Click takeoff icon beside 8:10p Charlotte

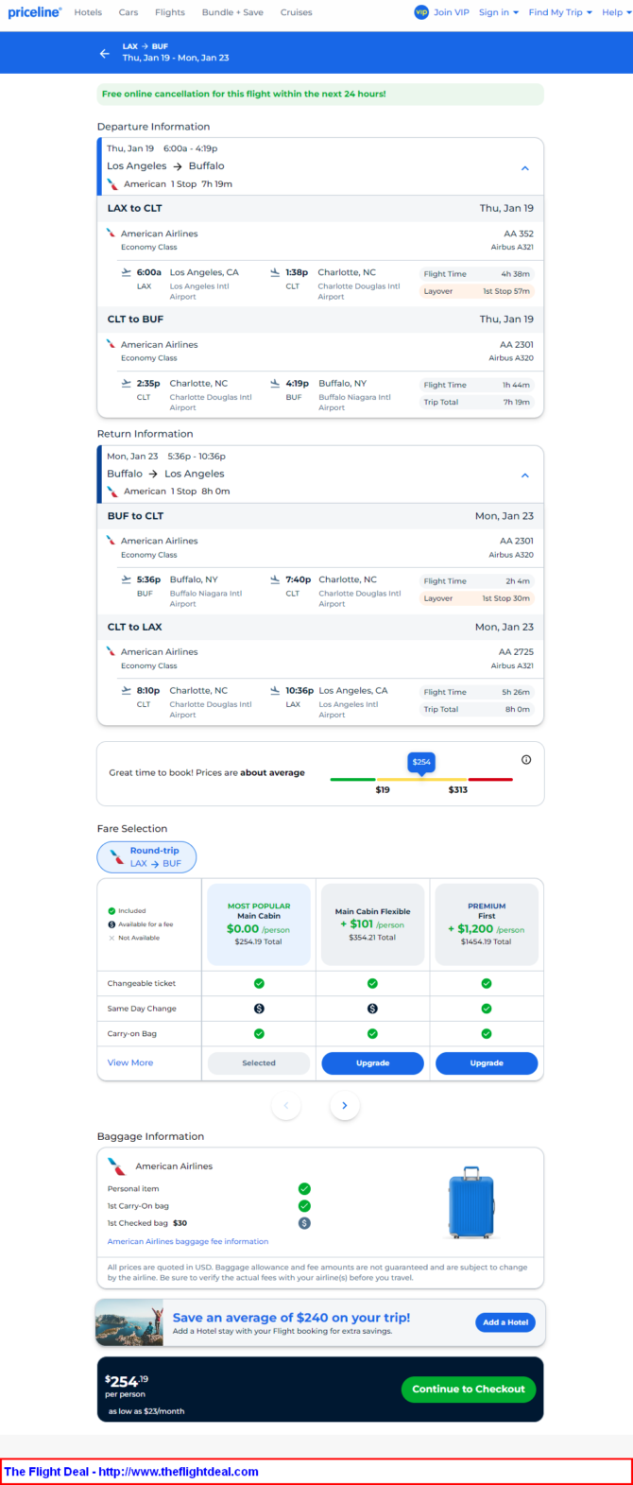127,691
